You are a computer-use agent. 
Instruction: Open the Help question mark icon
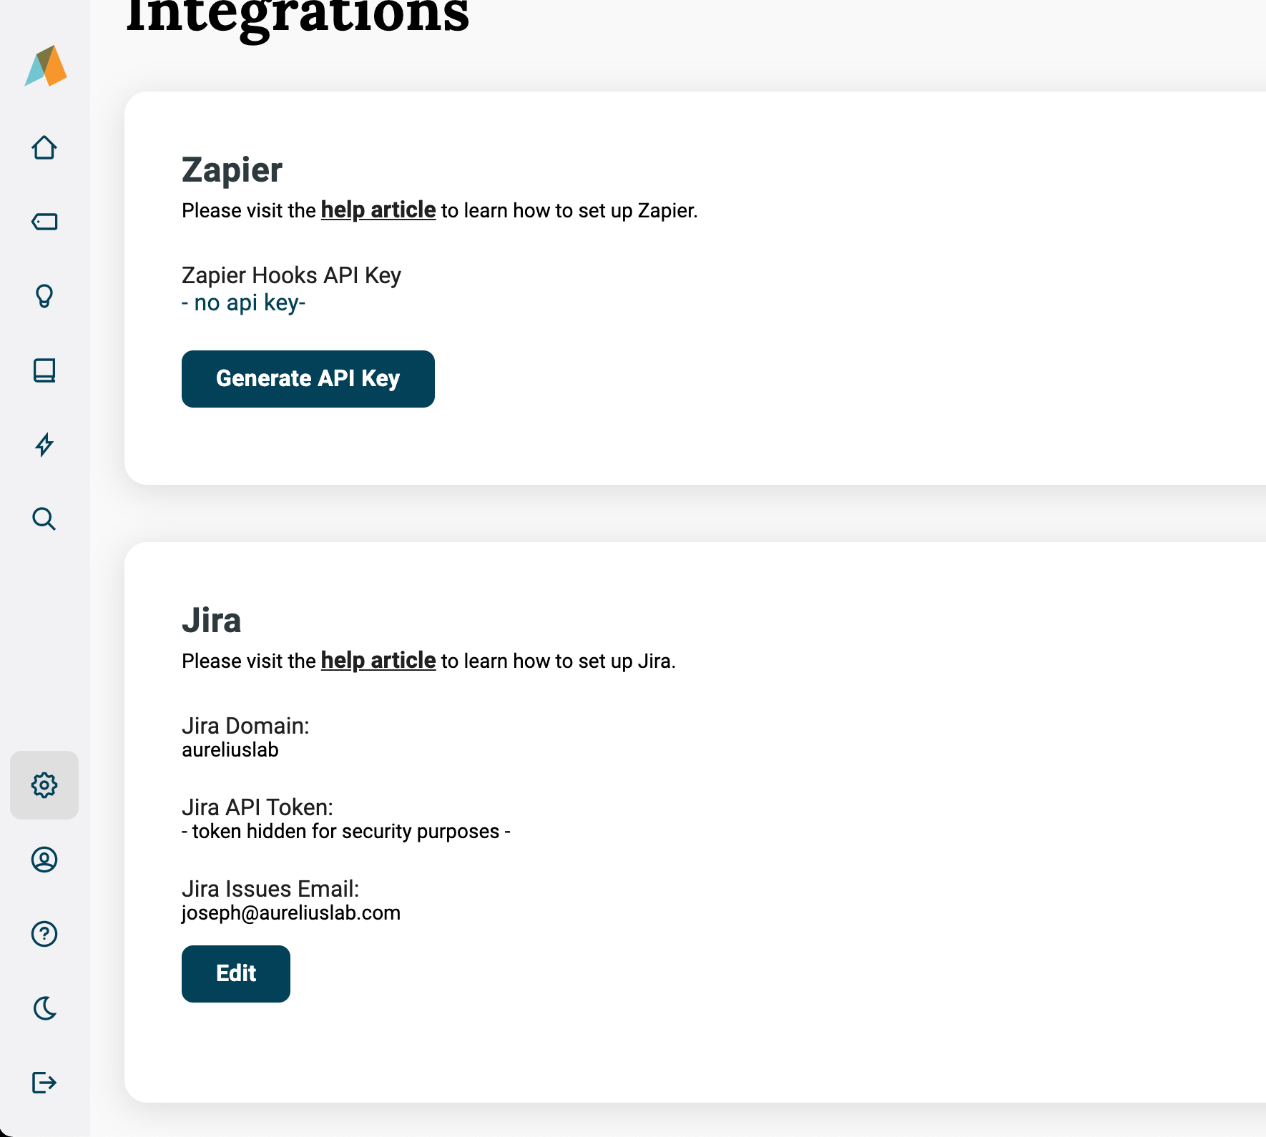(x=44, y=934)
